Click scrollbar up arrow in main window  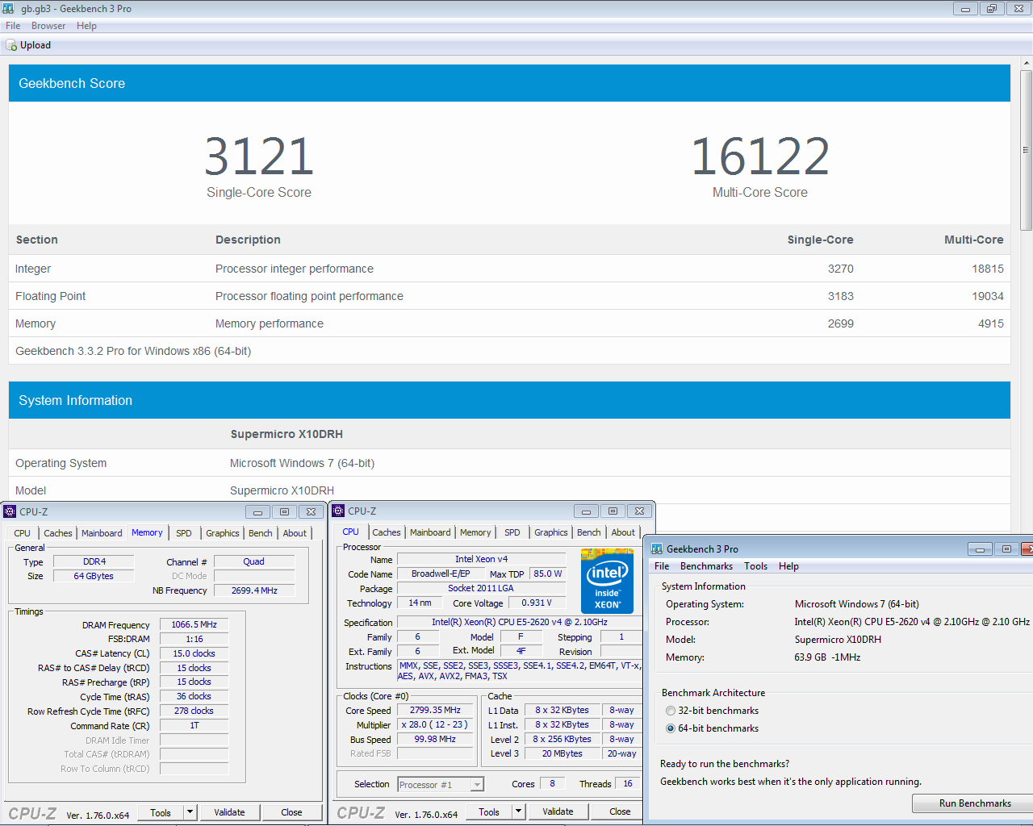pyautogui.click(x=1026, y=62)
